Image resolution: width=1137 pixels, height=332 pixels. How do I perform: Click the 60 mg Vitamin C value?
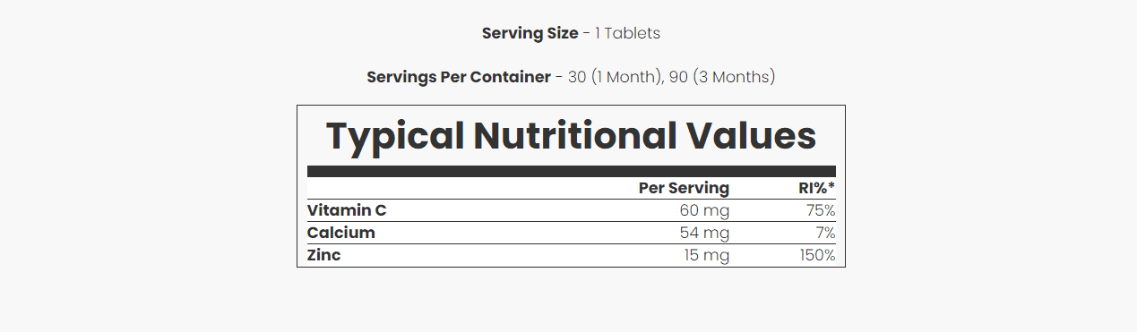[x=704, y=210]
